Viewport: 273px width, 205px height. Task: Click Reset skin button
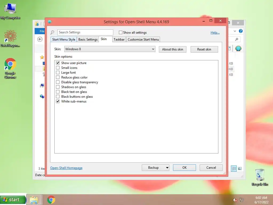tap(204, 49)
